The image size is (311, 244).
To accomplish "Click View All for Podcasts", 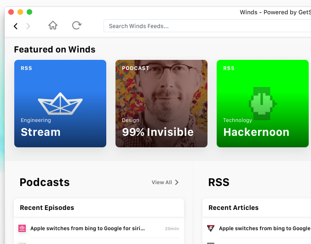I will (x=162, y=182).
